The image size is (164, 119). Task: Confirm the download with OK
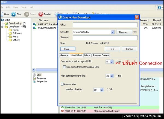coord(112,49)
